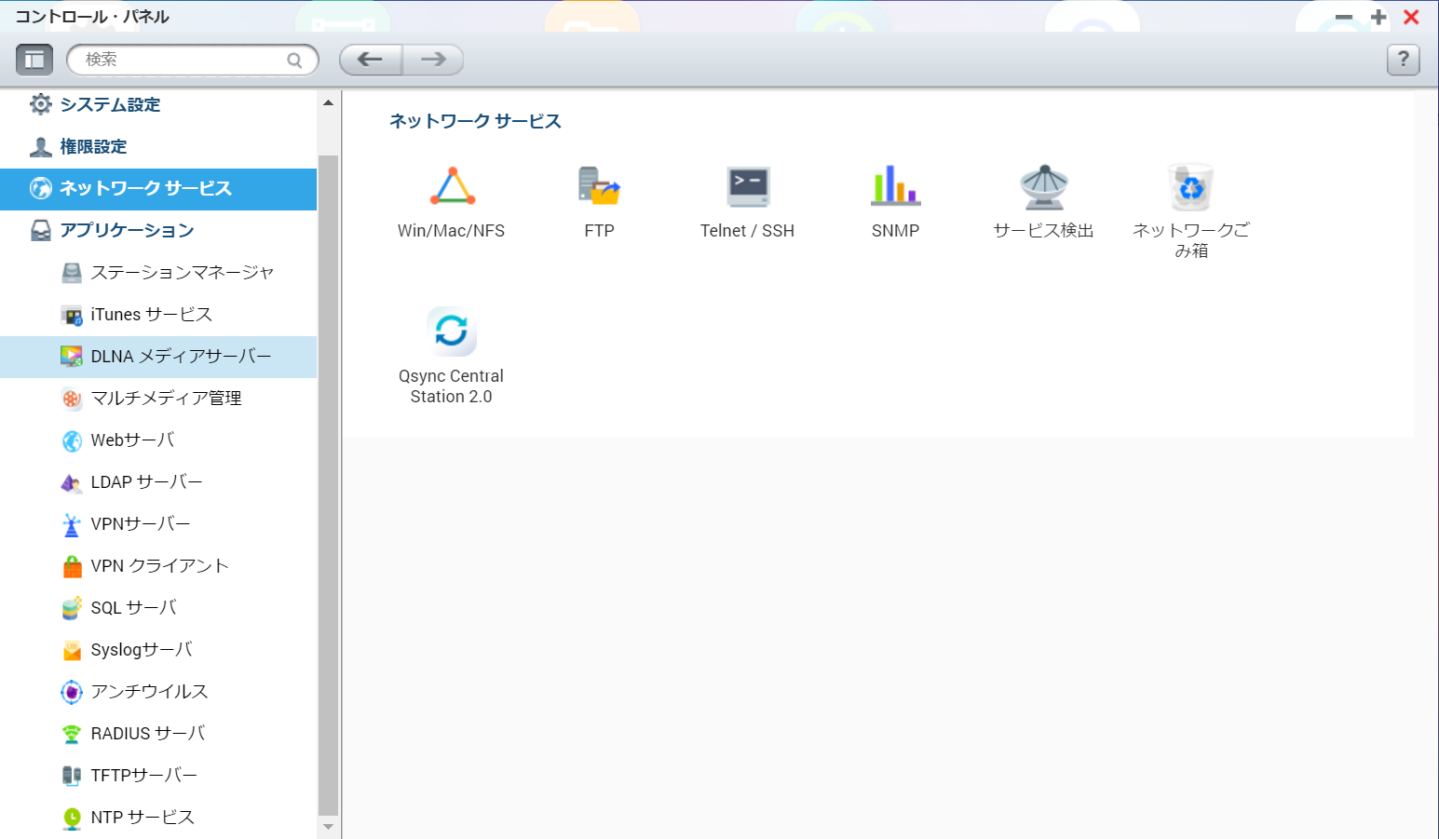Click the アンチウイルス shield icon
This screenshot has height=839, width=1439.
coord(72,692)
